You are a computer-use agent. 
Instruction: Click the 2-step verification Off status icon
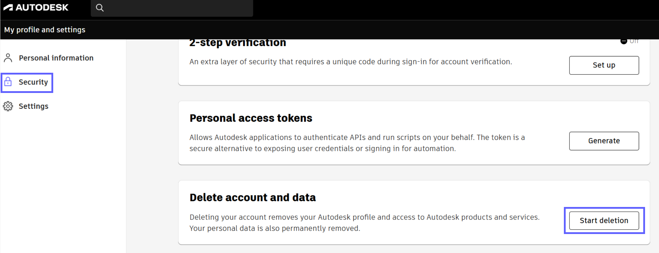624,42
